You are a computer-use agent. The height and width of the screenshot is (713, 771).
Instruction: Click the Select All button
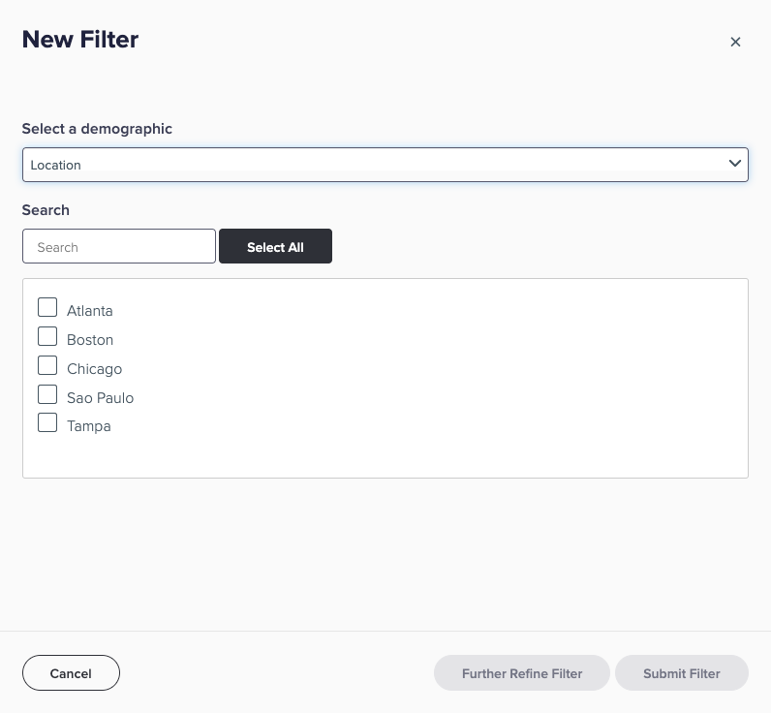click(x=275, y=246)
